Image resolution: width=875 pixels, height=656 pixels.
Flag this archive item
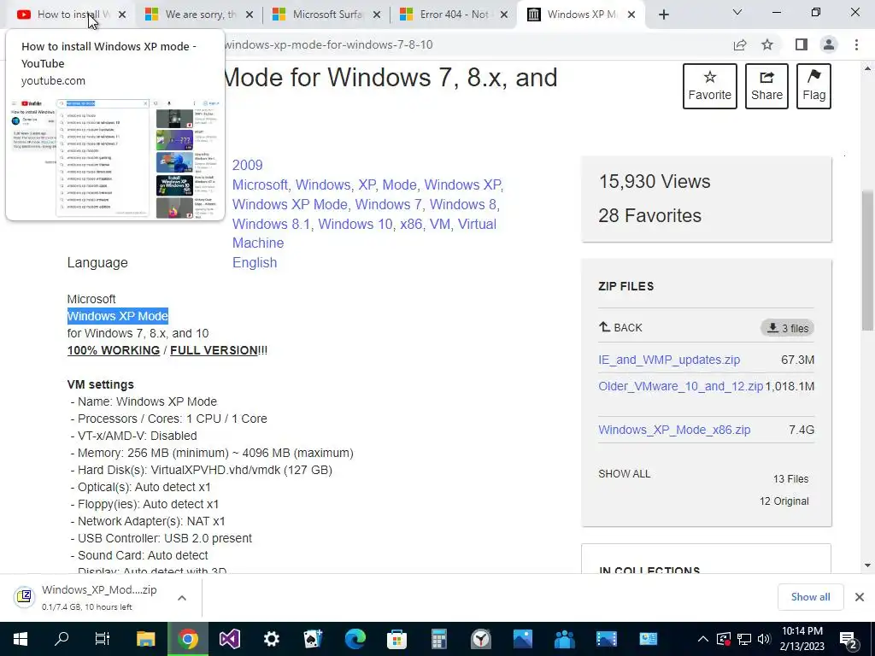813,86
